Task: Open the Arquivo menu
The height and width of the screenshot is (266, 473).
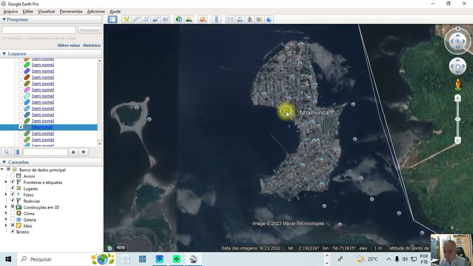Action: pyautogui.click(x=10, y=11)
